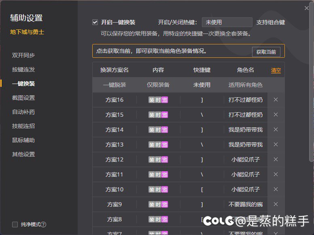The image size is (314, 235).
Task: Click 方案11's 装时宠 content badge
Action: pos(158,174)
